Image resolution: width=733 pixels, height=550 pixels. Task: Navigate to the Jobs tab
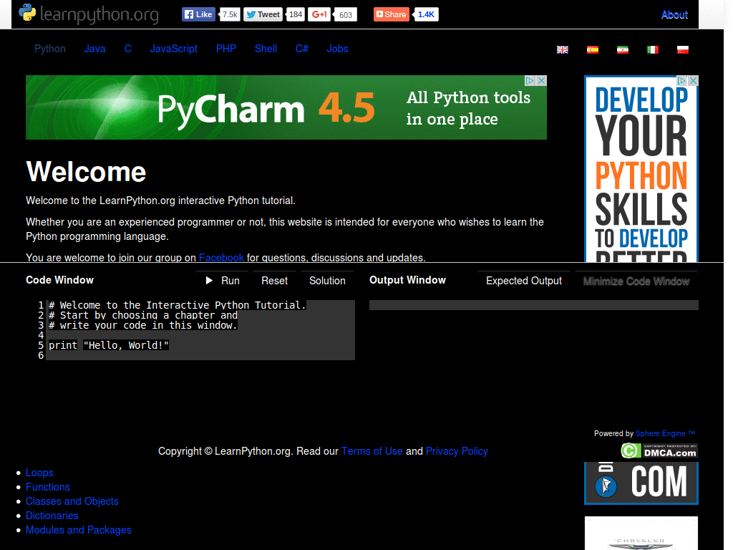(x=337, y=49)
